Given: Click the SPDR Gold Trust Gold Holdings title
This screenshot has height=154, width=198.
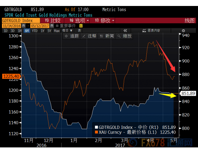Looking at the screenshot, I should 48,15.
